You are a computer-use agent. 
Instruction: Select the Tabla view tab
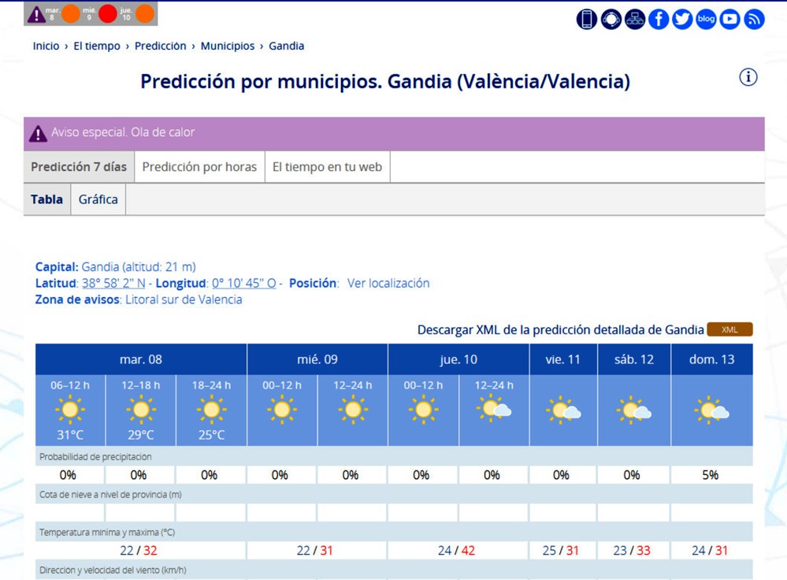coord(46,199)
